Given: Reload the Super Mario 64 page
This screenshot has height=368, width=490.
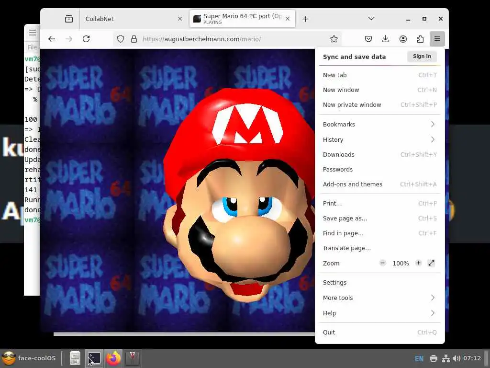Looking at the screenshot, I should 86,39.
